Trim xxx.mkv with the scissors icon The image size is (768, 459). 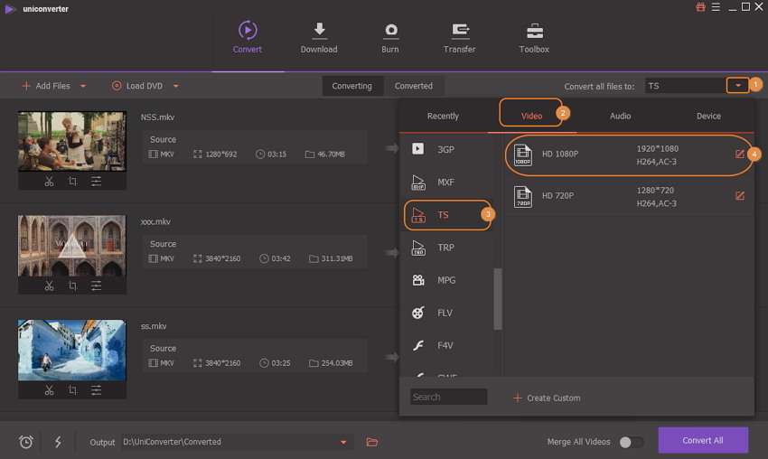click(x=49, y=286)
